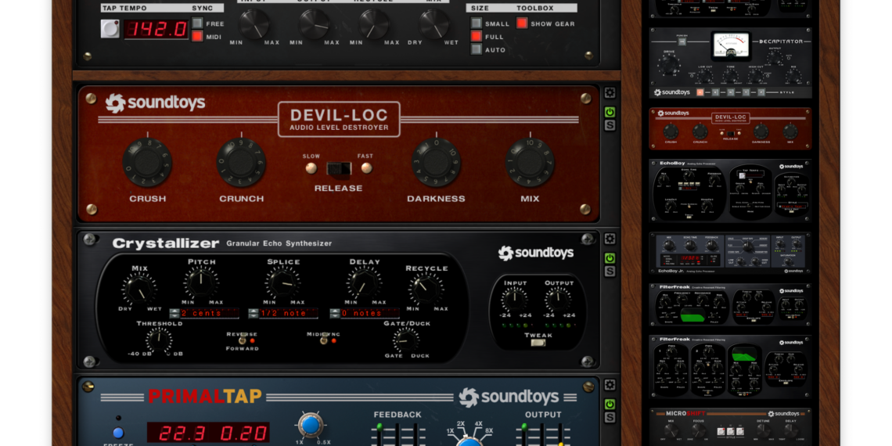Bypass Devil-Loc with its green power icon
This screenshot has height=446, width=892.
(x=610, y=112)
